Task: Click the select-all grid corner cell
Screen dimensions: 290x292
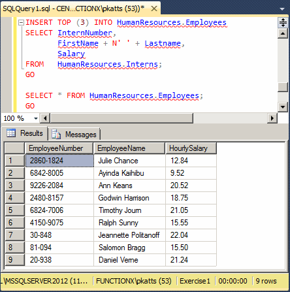Action: [14, 148]
